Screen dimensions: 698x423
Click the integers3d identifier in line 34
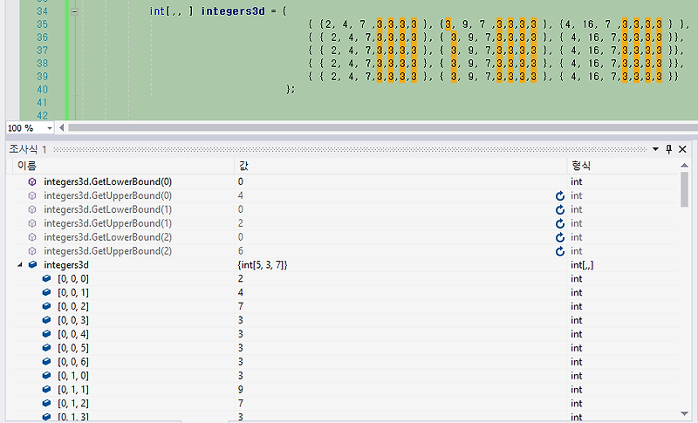pyautogui.click(x=233, y=11)
